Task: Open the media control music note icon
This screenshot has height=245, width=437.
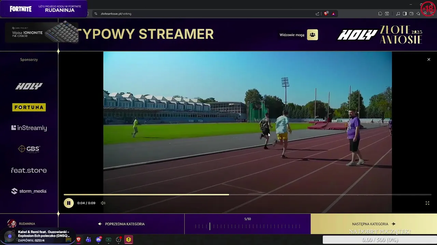Action: click(x=398, y=14)
